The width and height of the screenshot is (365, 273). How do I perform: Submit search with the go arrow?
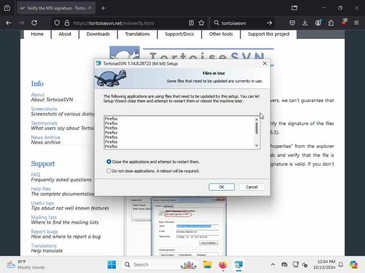[x=269, y=23]
